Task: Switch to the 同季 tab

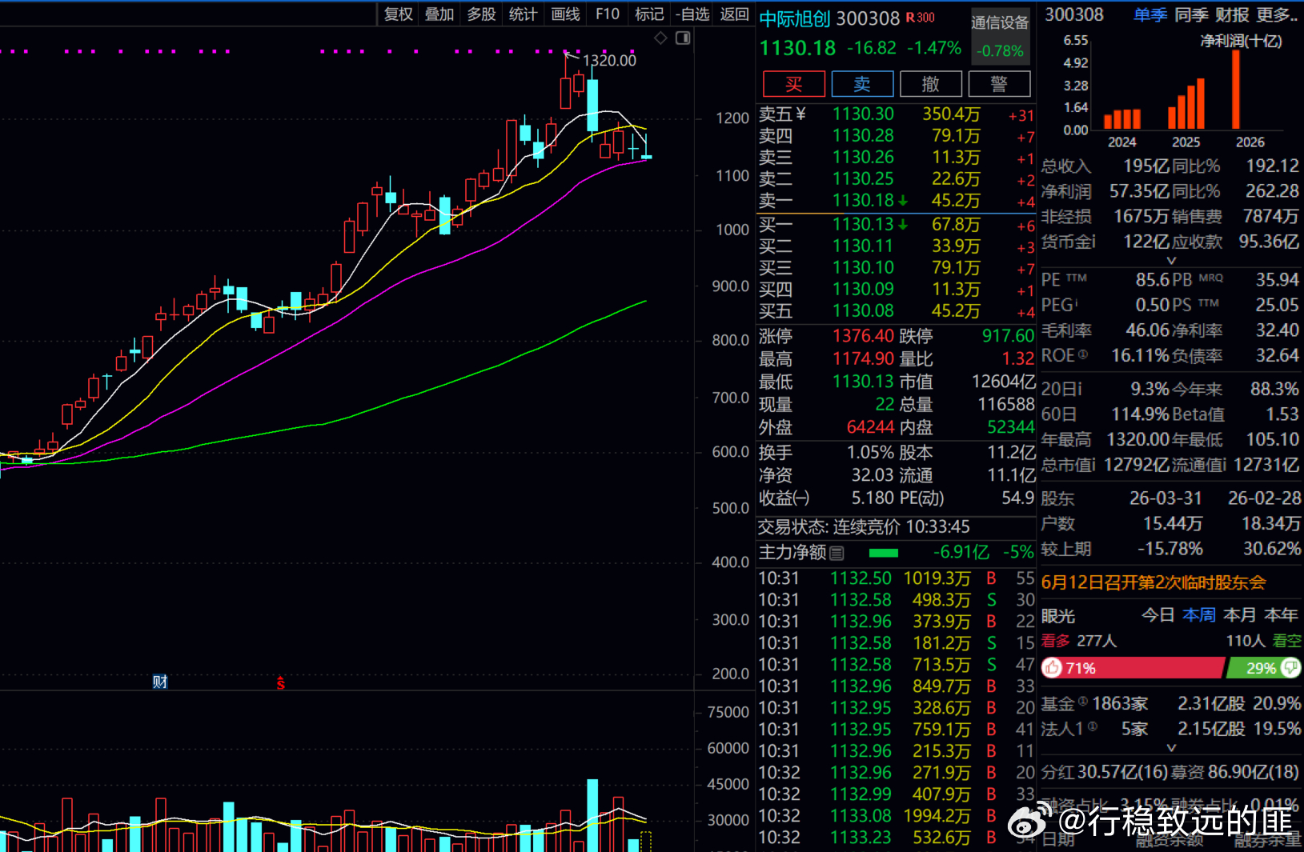Action: coord(1191,14)
